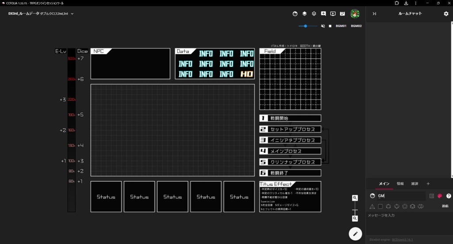Click the E-Lv label

pos(61,51)
